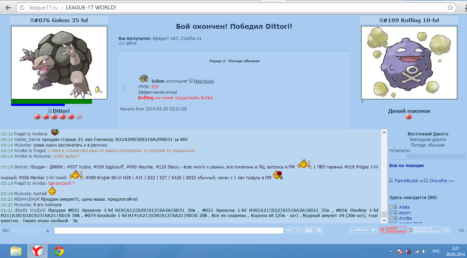Open the info icon before #076 Golem
The image size is (467, 258).
pos(32,20)
